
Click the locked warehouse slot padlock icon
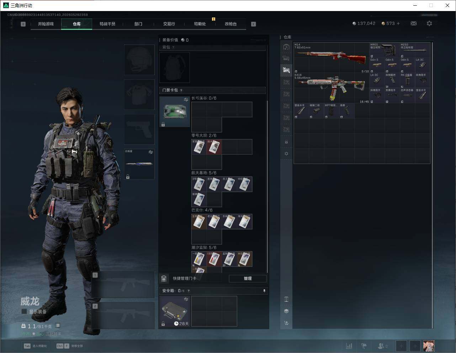[286, 142]
